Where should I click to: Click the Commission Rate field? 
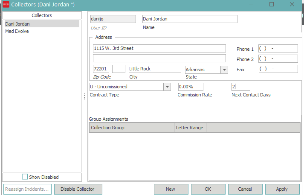click(190, 87)
